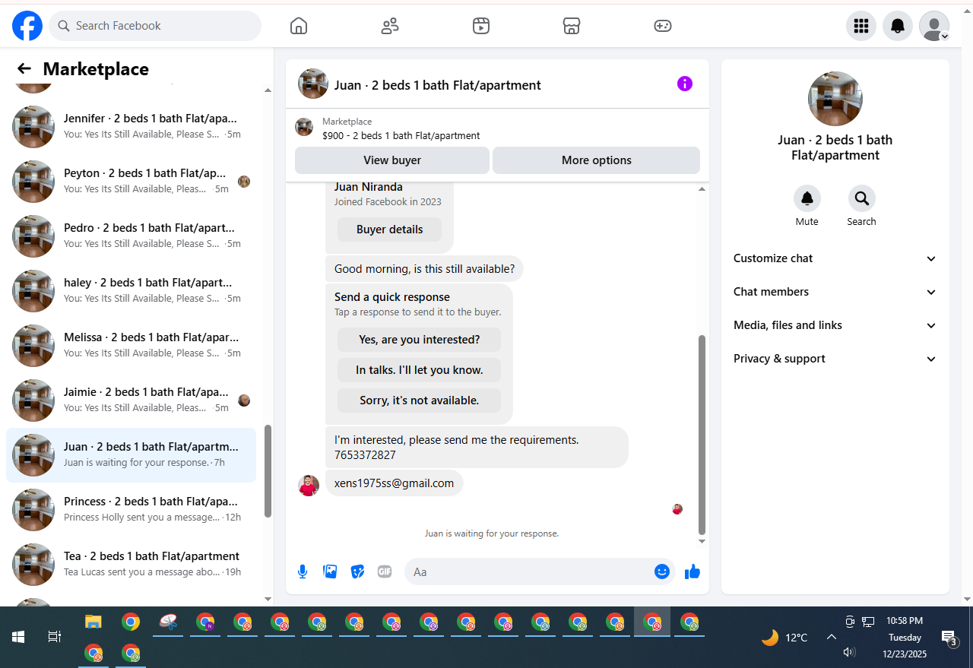
Task: Open the Pedro conversation
Action: pos(131,236)
